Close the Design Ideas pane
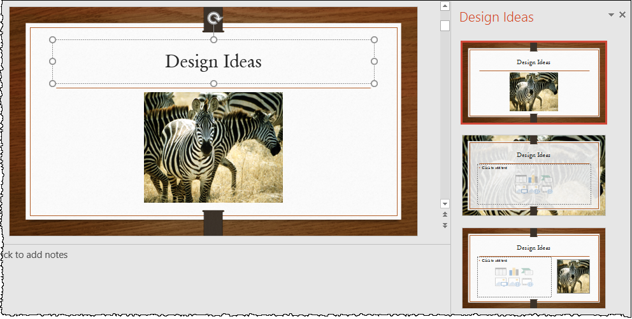632x319 pixels. tap(622, 15)
